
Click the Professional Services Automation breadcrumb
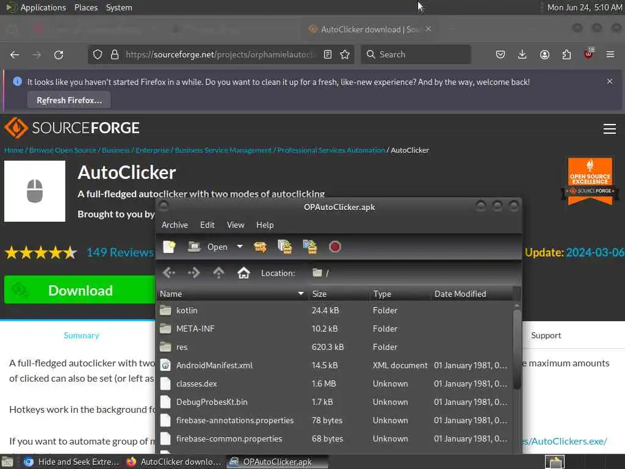[331, 150]
